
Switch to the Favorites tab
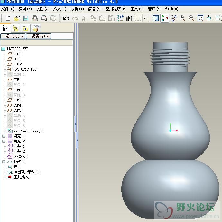coord(25,29)
